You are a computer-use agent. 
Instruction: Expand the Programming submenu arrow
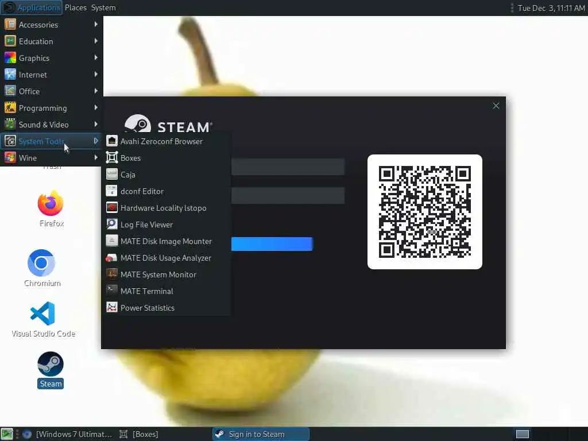coord(96,107)
